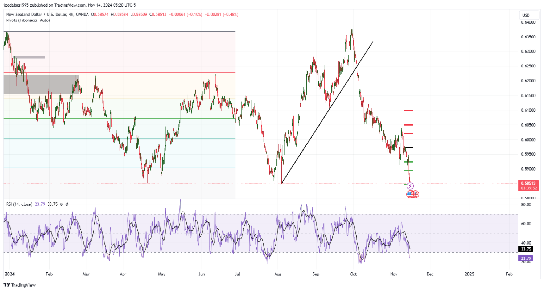The image size is (544, 291).
Task: Click the black ascending trendline drawing
Action: coord(326,113)
